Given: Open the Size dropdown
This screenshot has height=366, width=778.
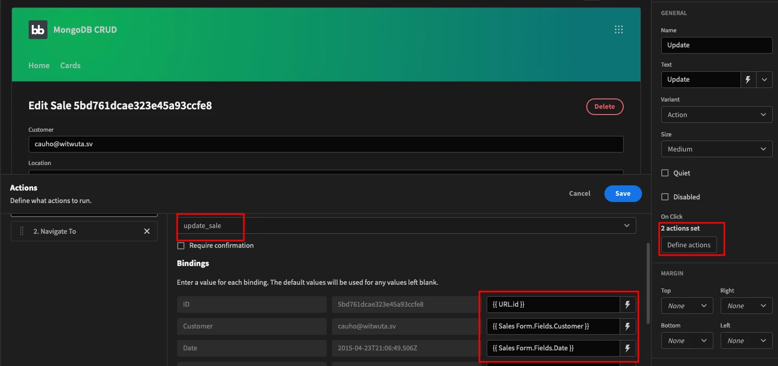Looking at the screenshot, I should point(717,149).
